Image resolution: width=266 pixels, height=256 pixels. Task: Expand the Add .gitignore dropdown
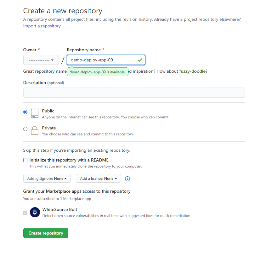pos(47,178)
